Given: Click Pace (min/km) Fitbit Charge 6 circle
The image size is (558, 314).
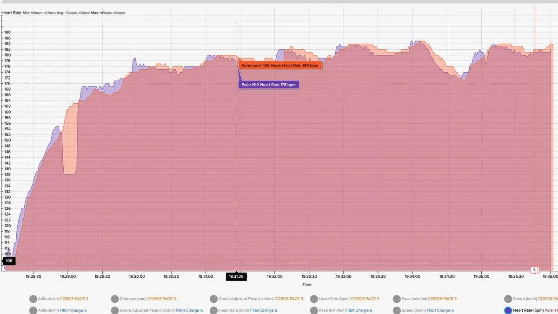Looking at the screenshot, I should pyautogui.click(x=314, y=310).
